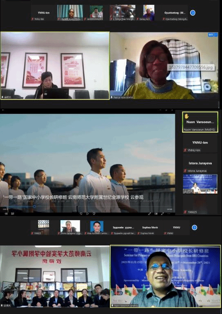Click the volume speaker icon in player
The width and height of the screenshot is (222, 314).
point(6,214)
